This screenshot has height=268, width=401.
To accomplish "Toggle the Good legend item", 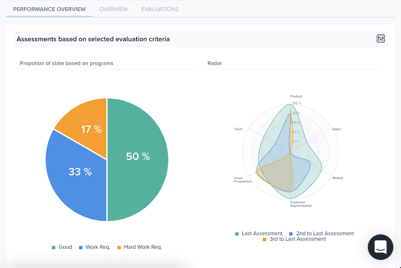I will coord(62,247).
